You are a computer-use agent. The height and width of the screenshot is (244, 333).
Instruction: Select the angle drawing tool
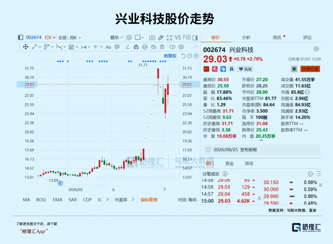127,47
